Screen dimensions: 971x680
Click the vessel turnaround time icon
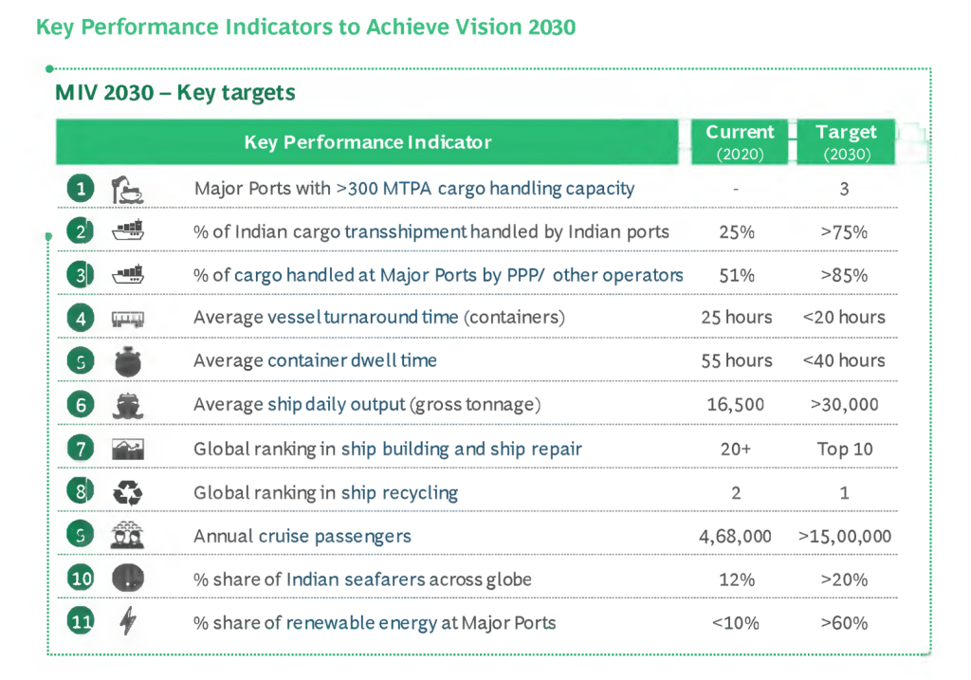click(126, 319)
